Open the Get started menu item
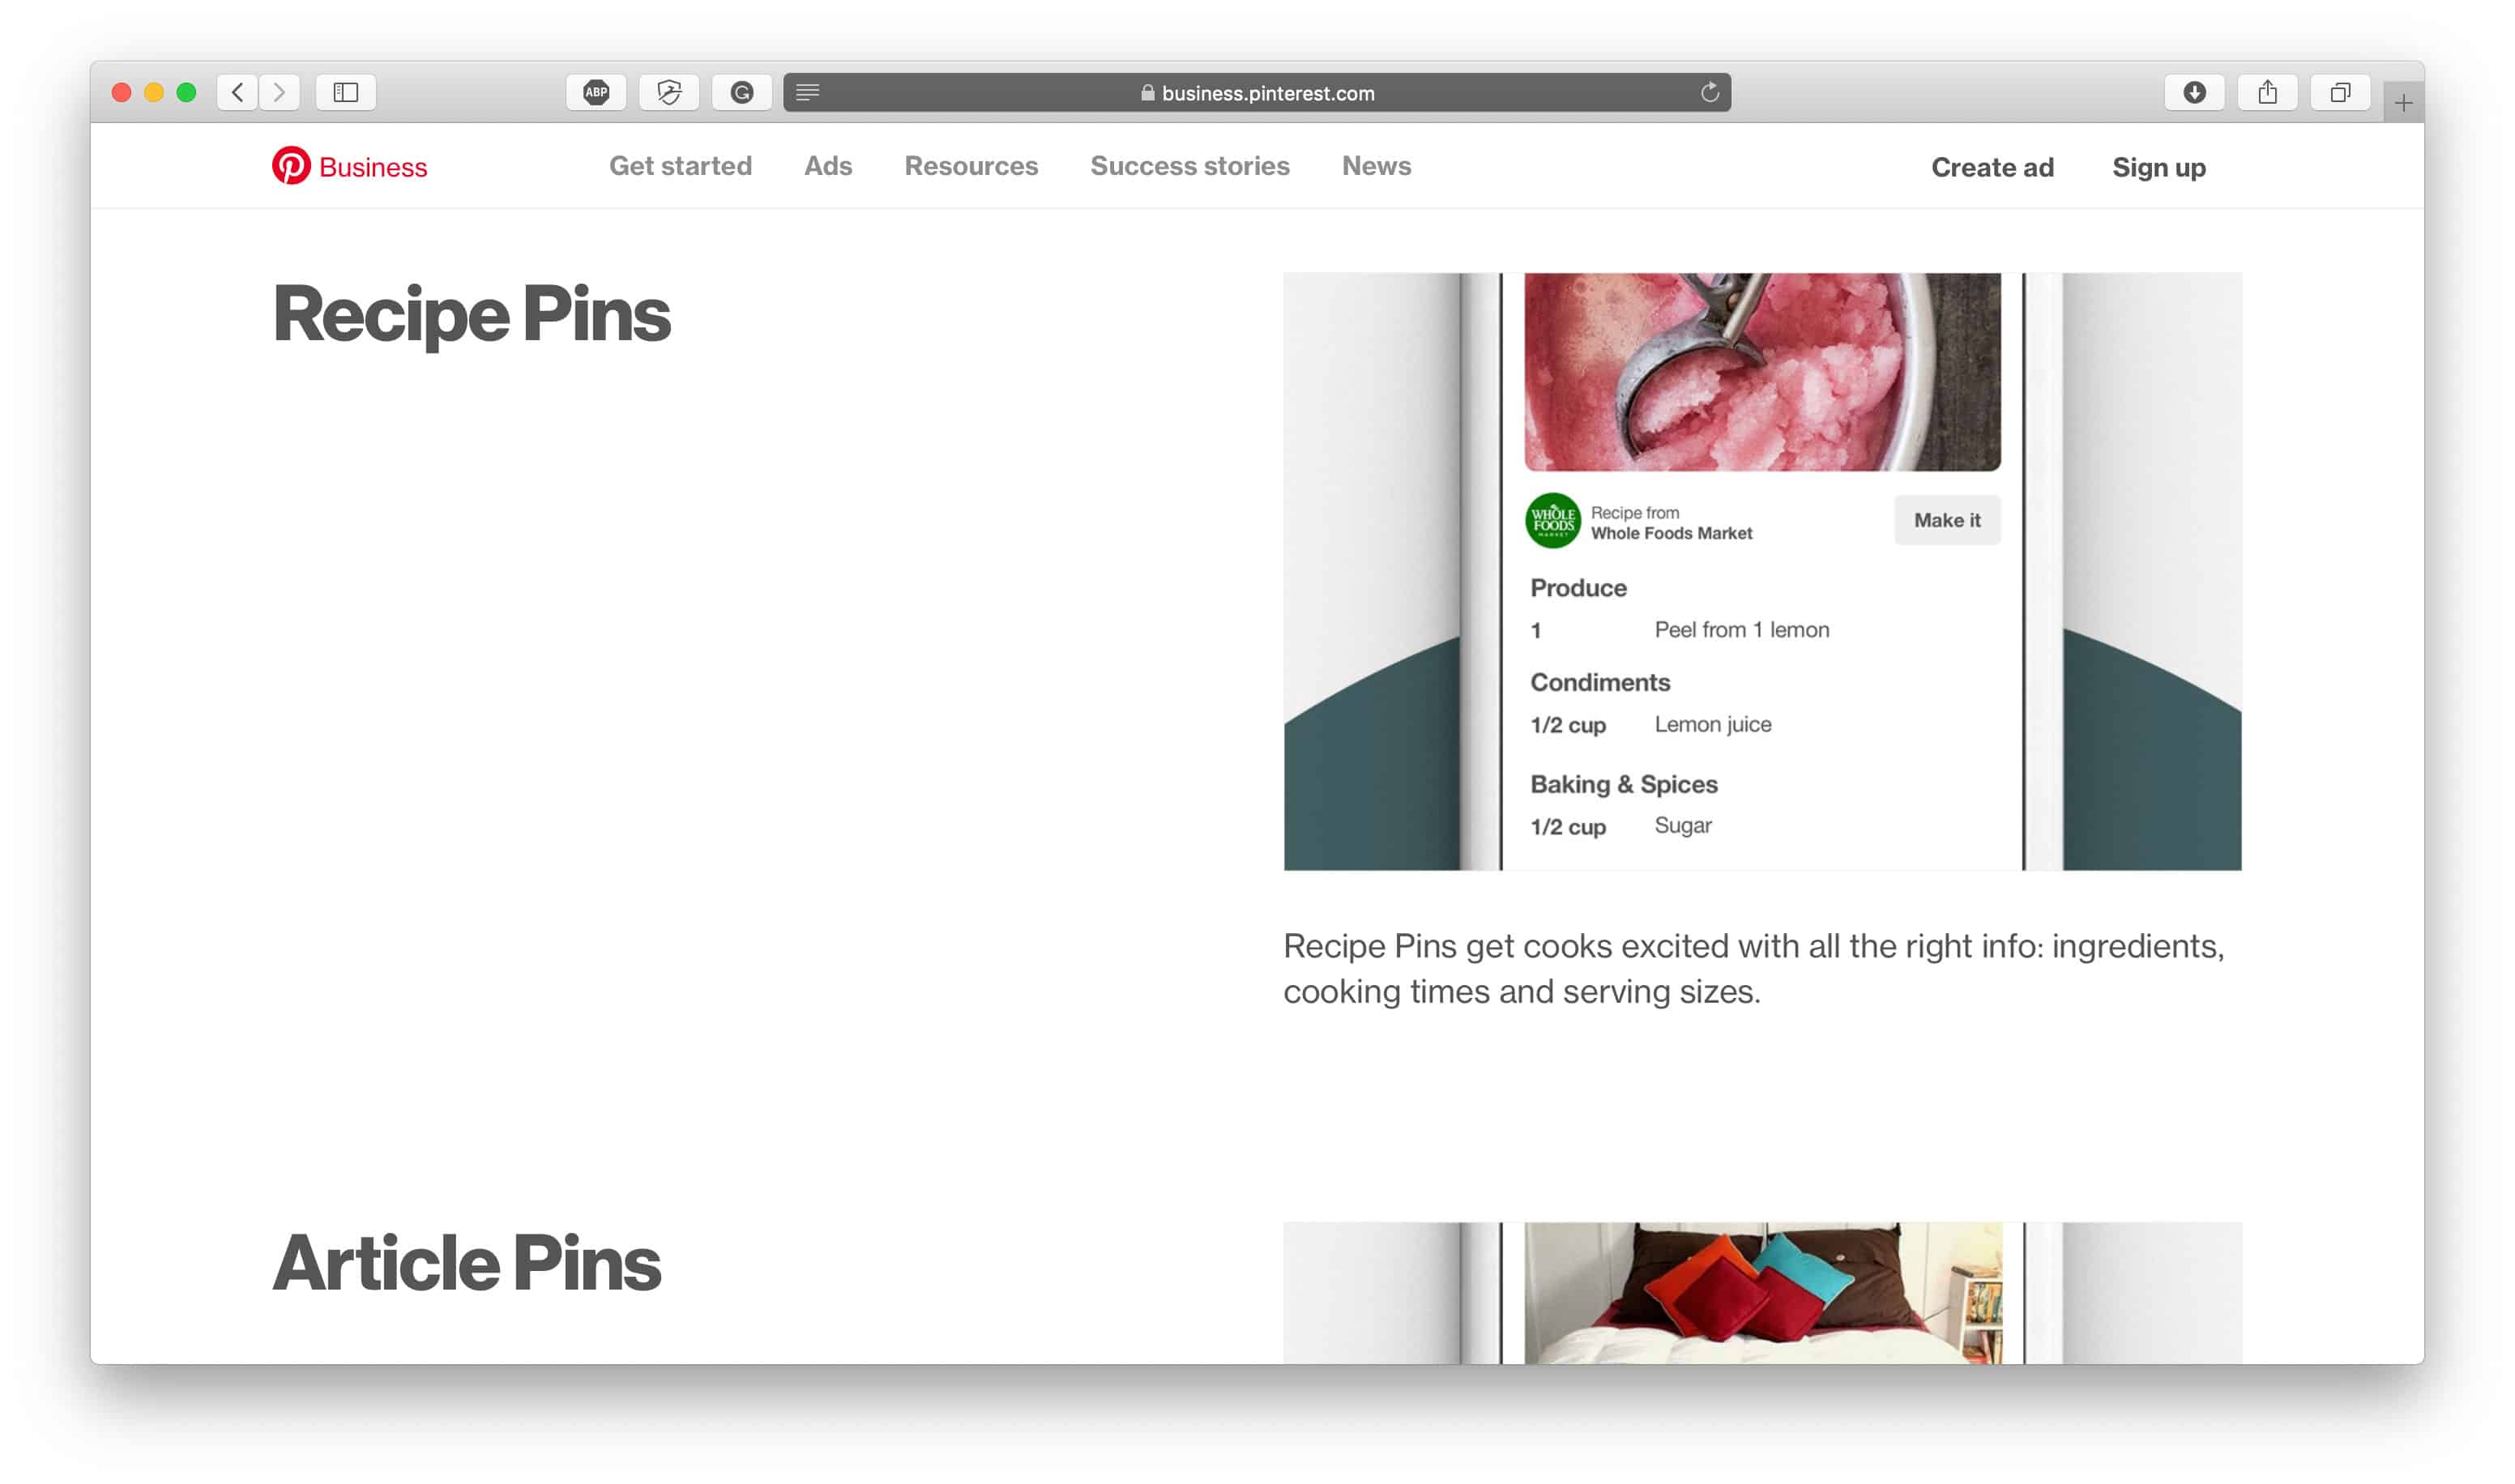The width and height of the screenshot is (2515, 1484). click(x=680, y=166)
